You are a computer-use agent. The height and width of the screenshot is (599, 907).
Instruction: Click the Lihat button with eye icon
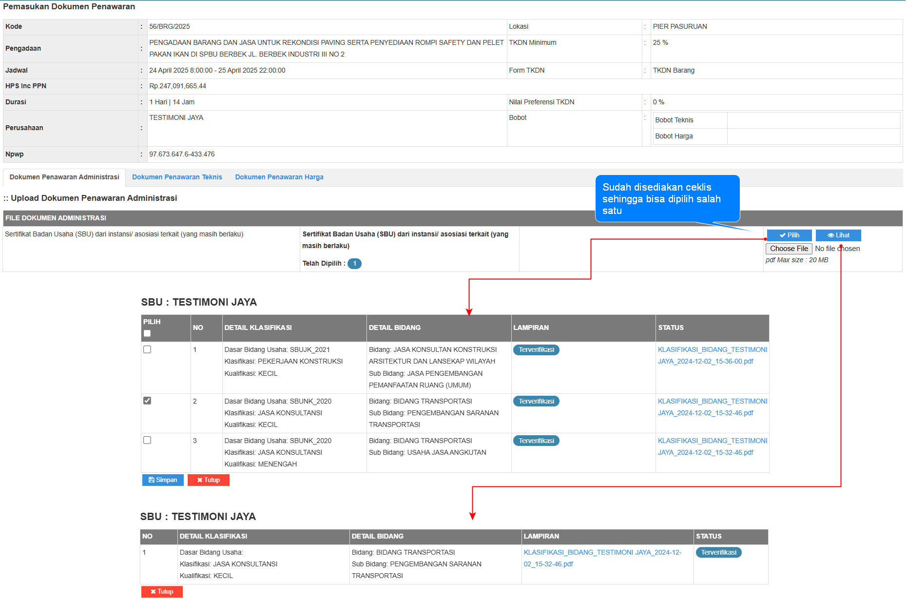[838, 235]
